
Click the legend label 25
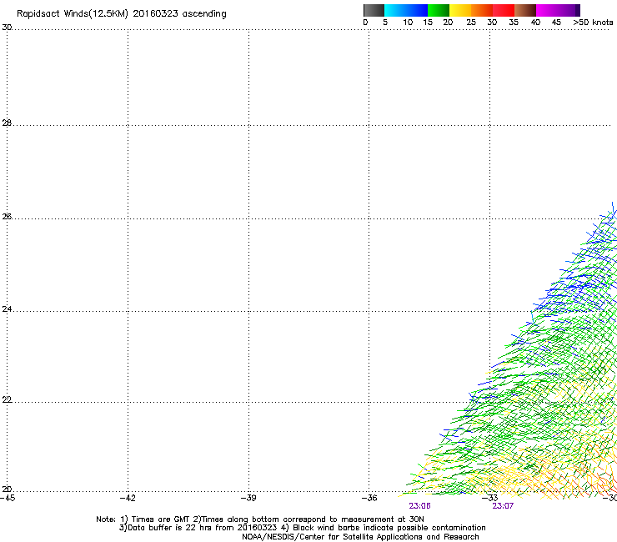[471, 23]
